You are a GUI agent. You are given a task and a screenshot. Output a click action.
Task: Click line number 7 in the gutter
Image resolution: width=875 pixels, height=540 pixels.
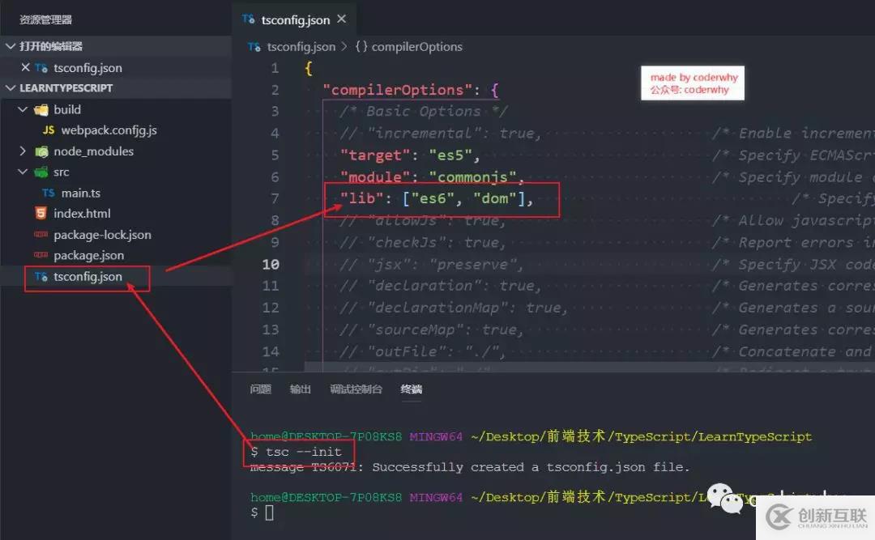tap(275, 198)
